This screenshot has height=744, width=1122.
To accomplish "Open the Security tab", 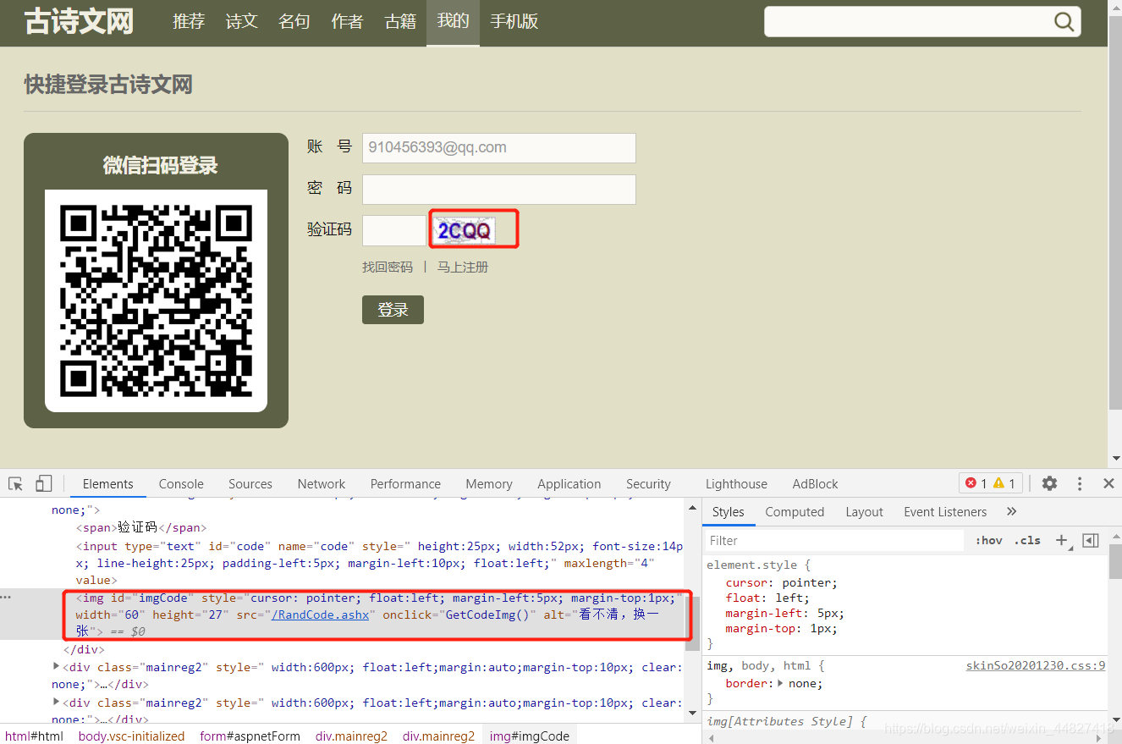I will [x=648, y=483].
